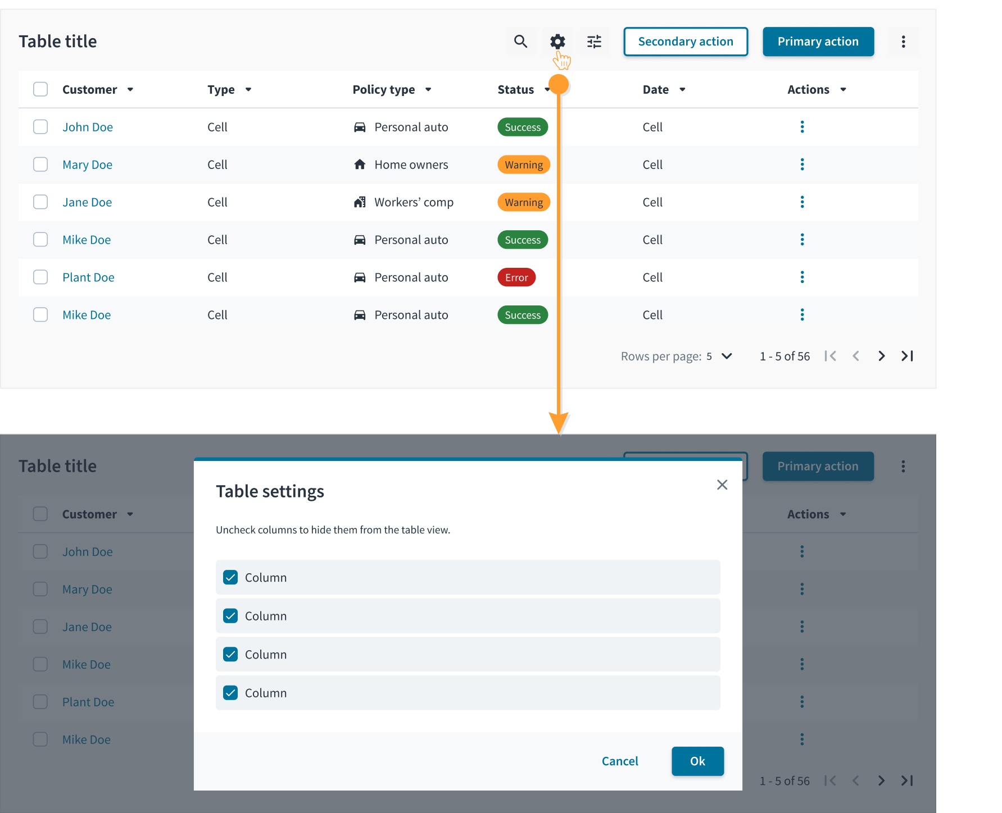1002x813 pixels.
Task: Uncheck the first Column checkbox in Table settings
Action: pyautogui.click(x=230, y=577)
